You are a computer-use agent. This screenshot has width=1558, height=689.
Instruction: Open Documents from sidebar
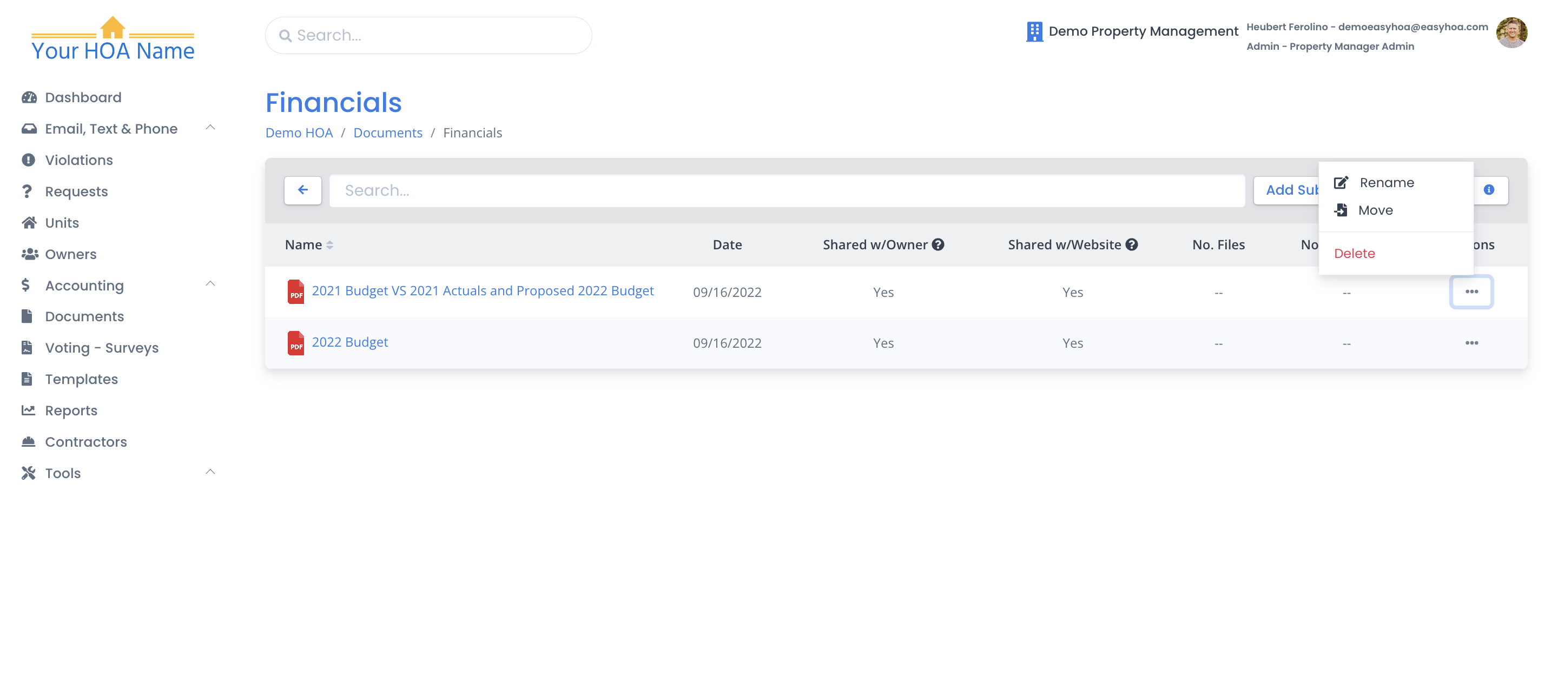[x=84, y=317]
